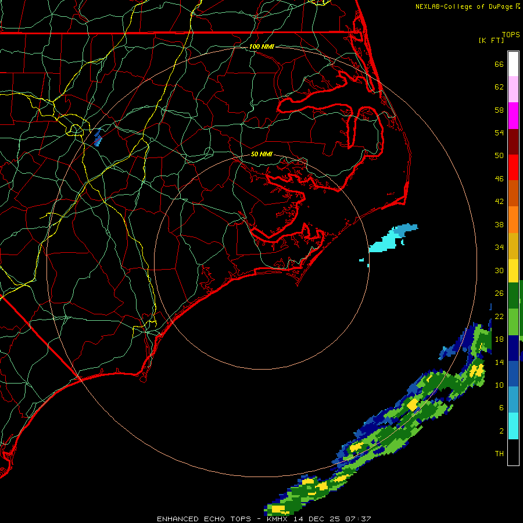Image resolution: width=523 pixels, height=523 pixels.
Task: Click the 100 NMI range ring label
Action: (x=261, y=46)
